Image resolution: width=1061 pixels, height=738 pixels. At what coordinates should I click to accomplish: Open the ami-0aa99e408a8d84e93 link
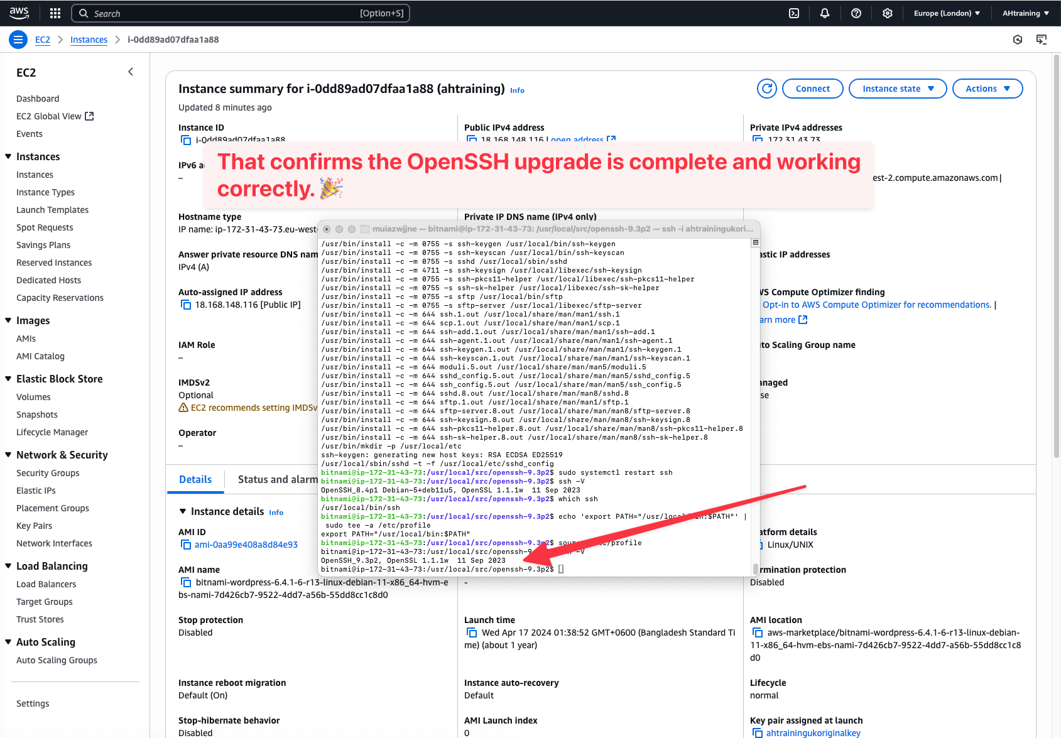[246, 545]
